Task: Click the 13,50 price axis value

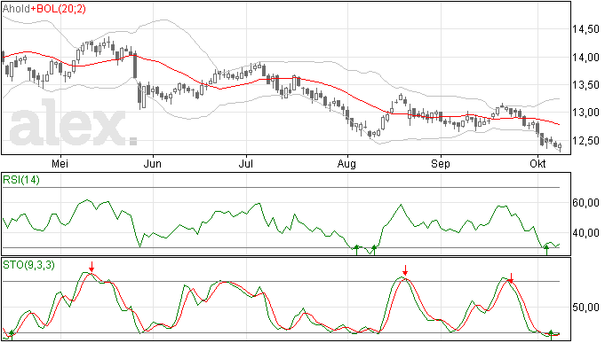Action: (585, 85)
